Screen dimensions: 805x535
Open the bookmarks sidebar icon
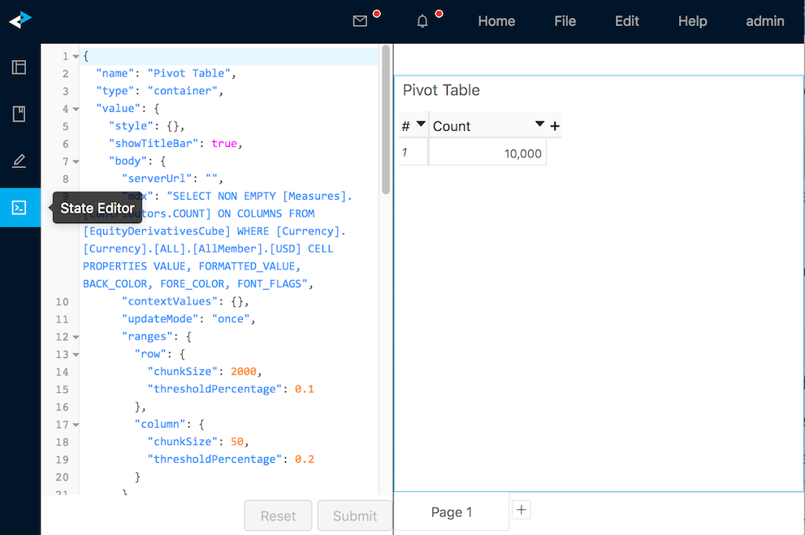[19, 114]
